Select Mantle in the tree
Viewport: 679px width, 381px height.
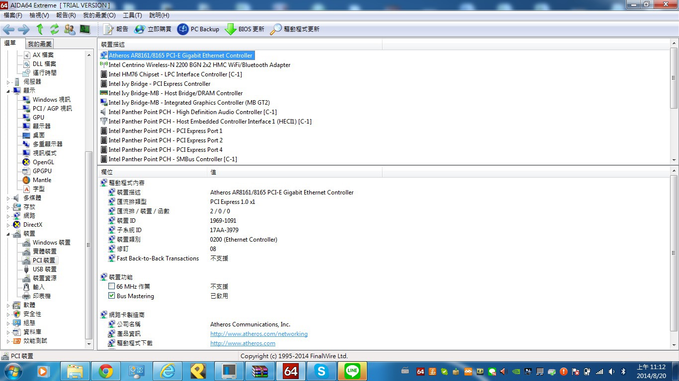[42, 180]
